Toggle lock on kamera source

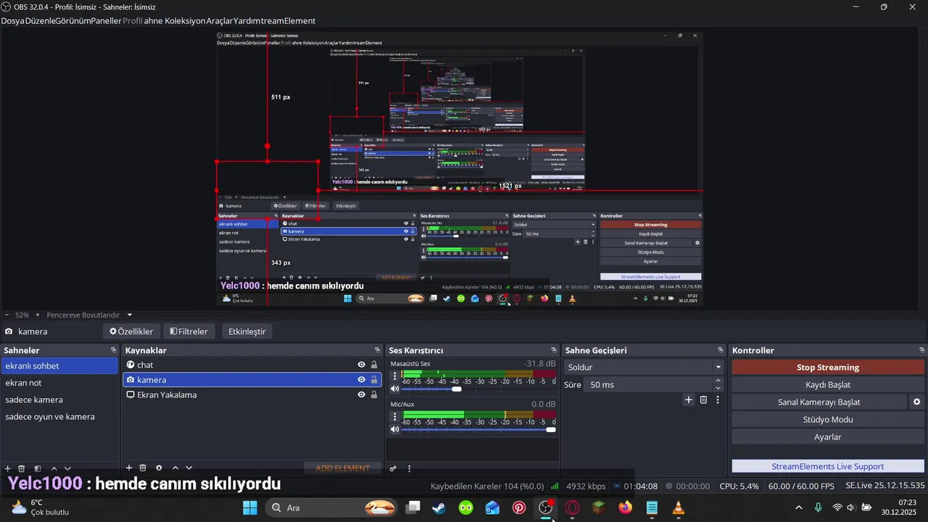(374, 380)
